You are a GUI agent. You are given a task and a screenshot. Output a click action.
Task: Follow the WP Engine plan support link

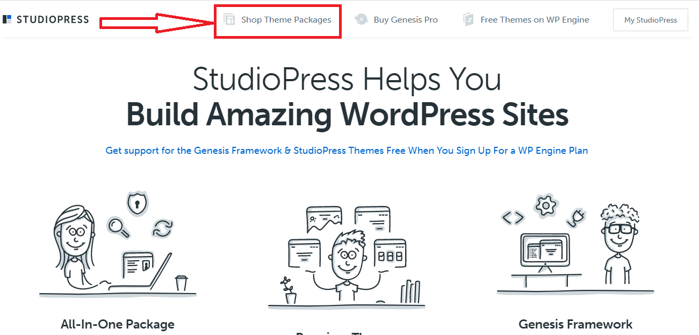pyautogui.click(x=347, y=151)
